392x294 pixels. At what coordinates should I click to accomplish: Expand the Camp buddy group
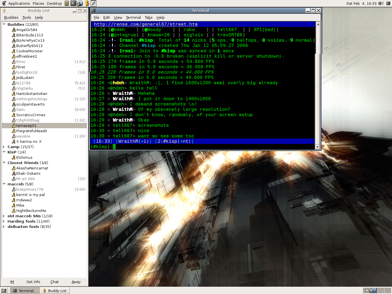tap(4, 147)
